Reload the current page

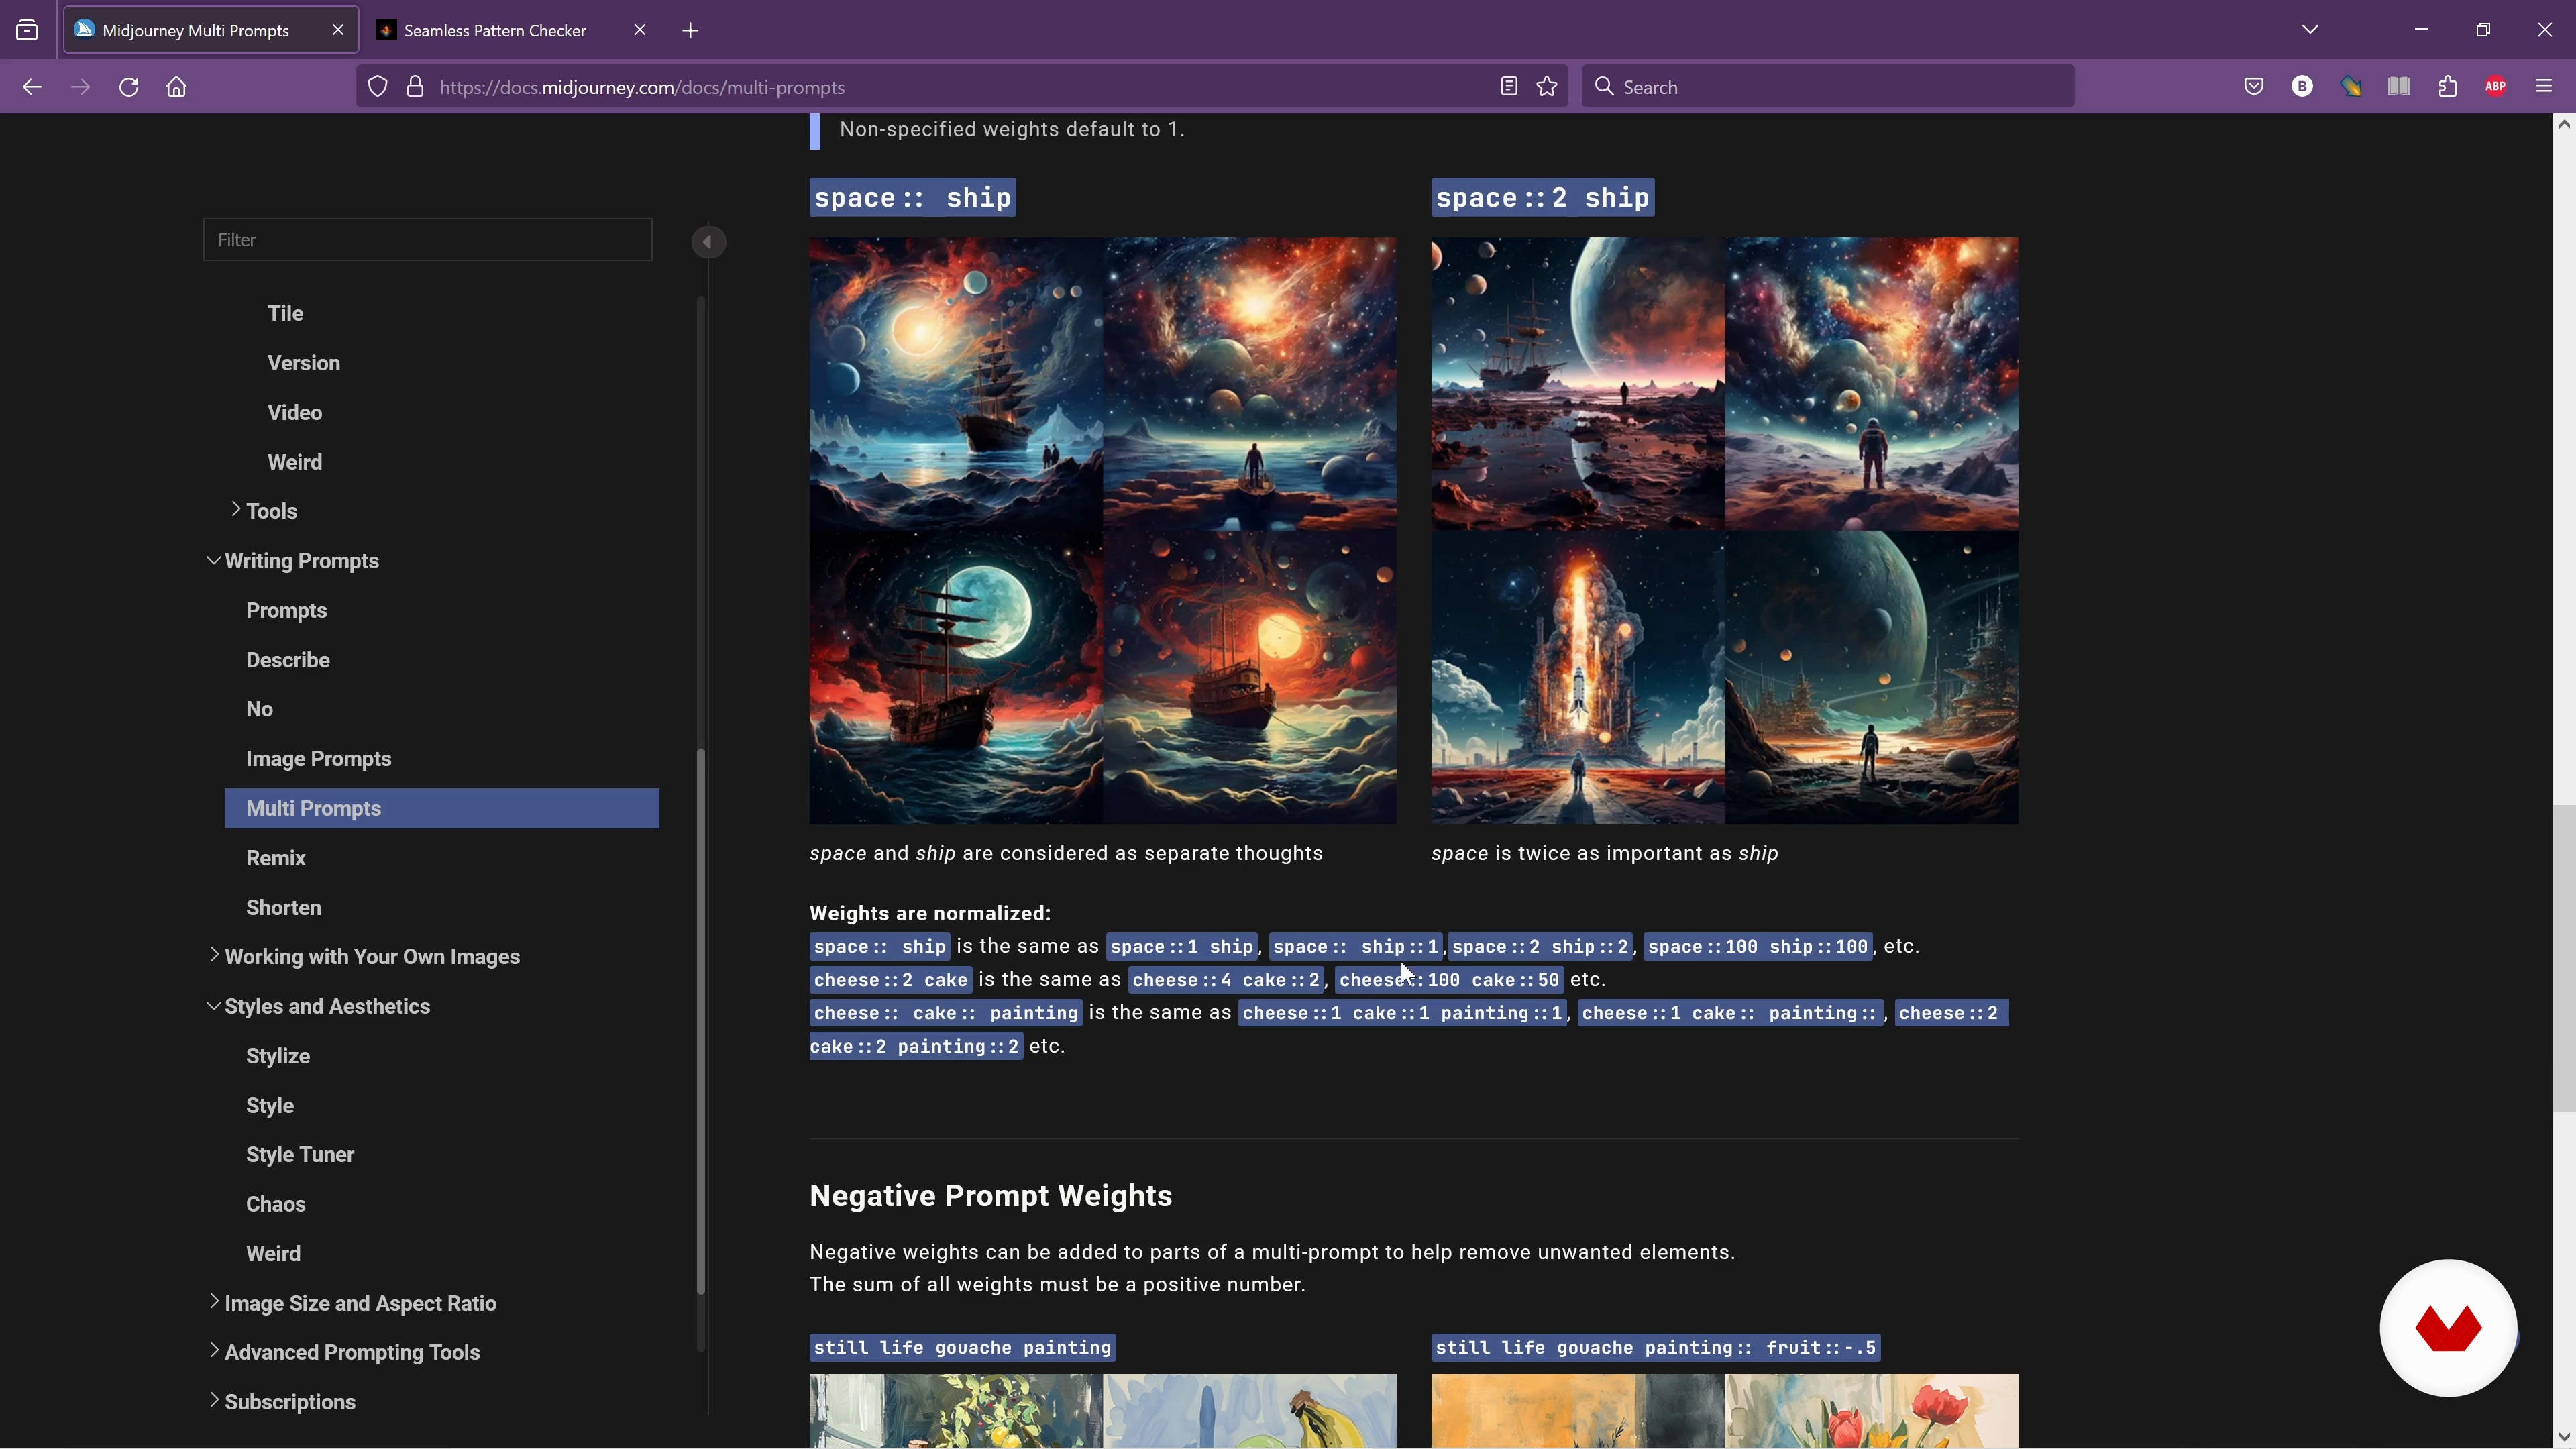pyautogui.click(x=129, y=87)
